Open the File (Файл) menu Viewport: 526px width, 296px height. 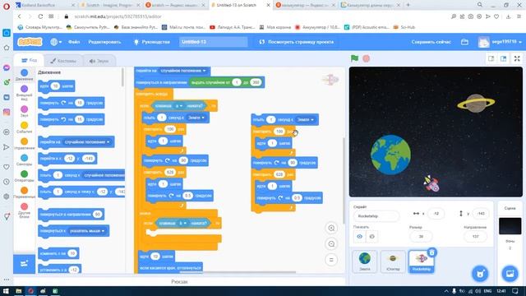click(x=74, y=42)
